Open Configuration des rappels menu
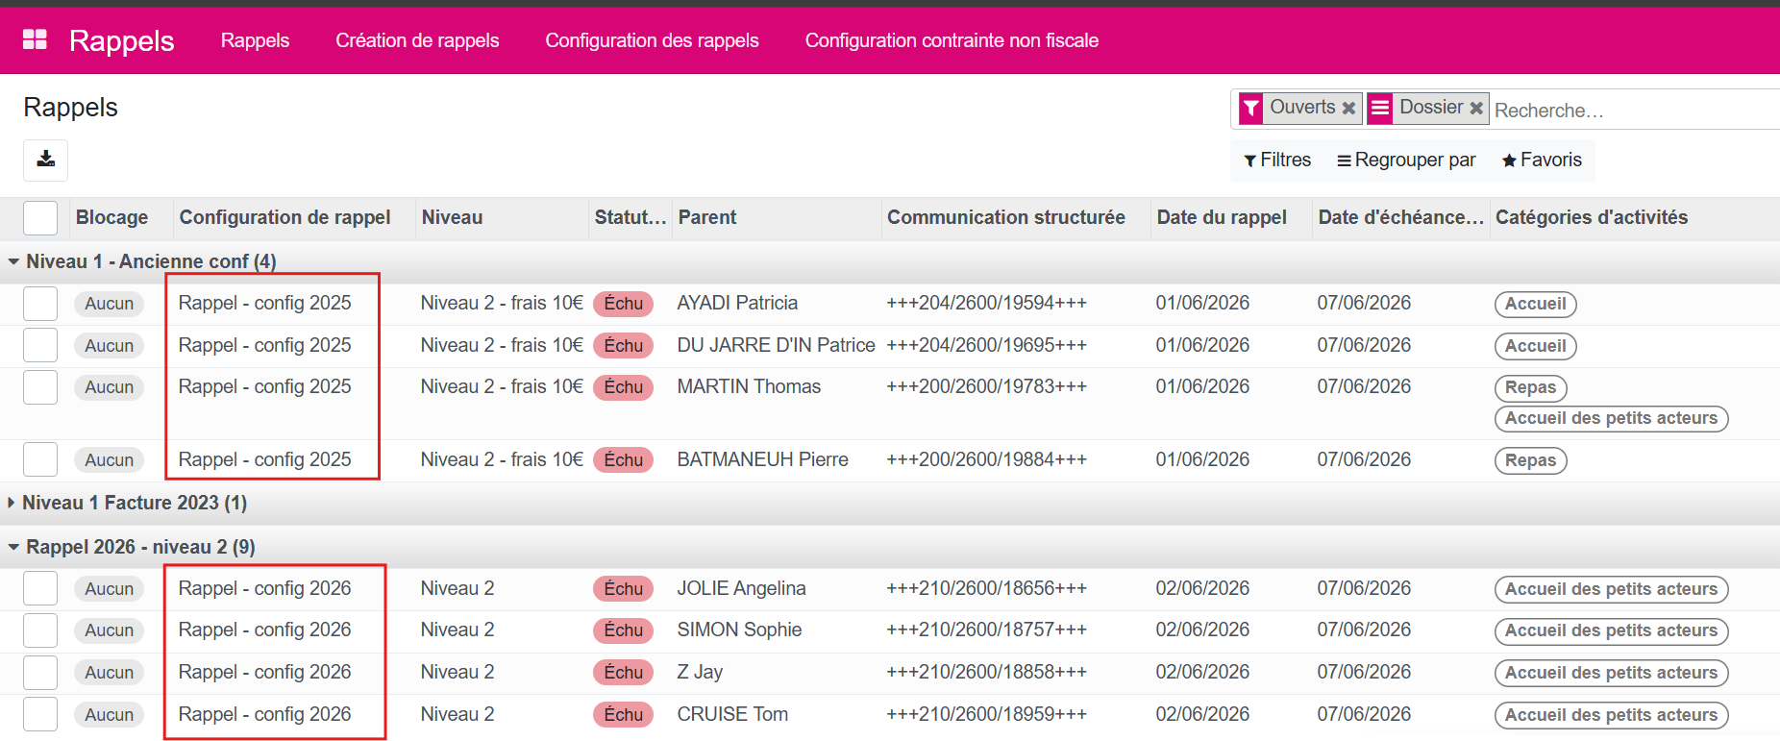 [x=652, y=40]
